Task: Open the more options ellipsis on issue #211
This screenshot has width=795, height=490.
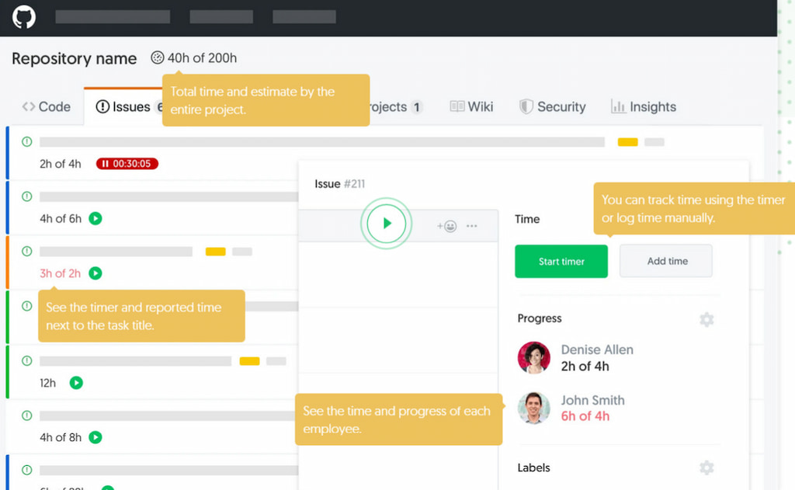Action: pyautogui.click(x=472, y=225)
